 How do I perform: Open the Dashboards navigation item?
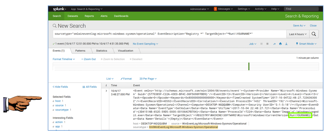click(121, 16)
